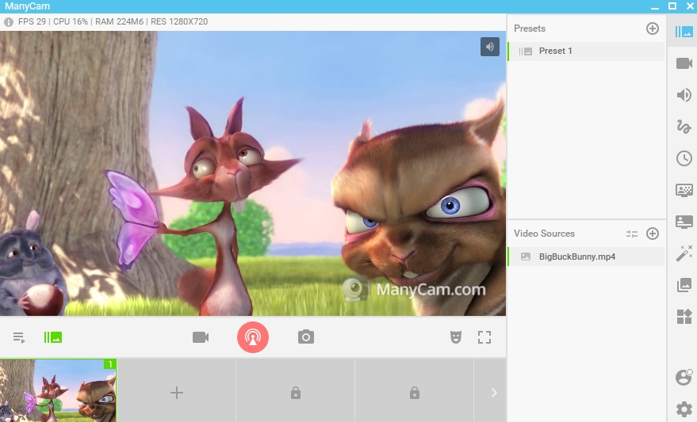Viewport: 697px width, 422px height.
Task: Expand more scene slots with right chevron
Action: [x=493, y=393]
